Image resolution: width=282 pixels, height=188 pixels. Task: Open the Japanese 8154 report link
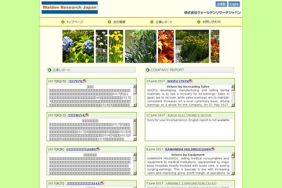[x=77, y=115]
